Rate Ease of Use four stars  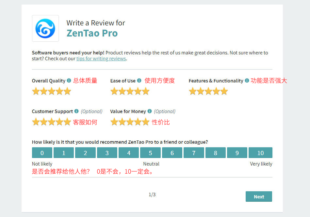coord(138,91)
